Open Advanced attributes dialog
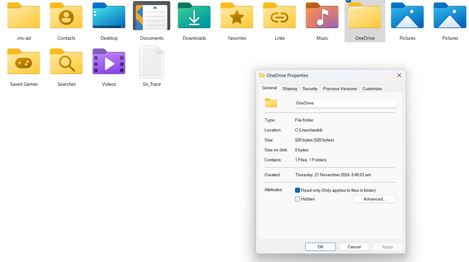Viewport: 469px width, 262px height. (x=375, y=199)
